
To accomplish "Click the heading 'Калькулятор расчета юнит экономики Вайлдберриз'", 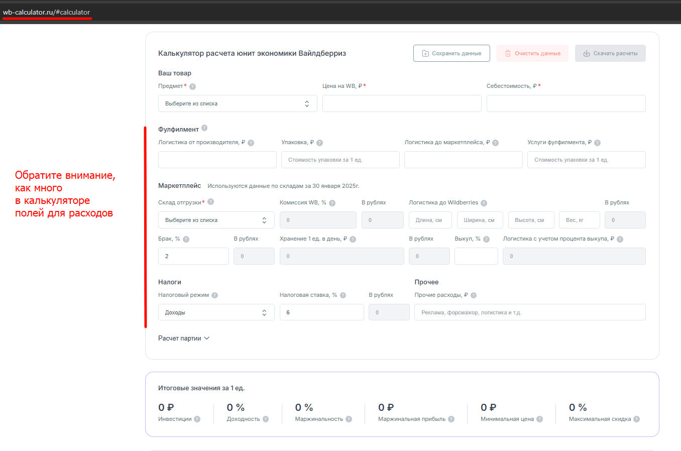I will [252, 53].
